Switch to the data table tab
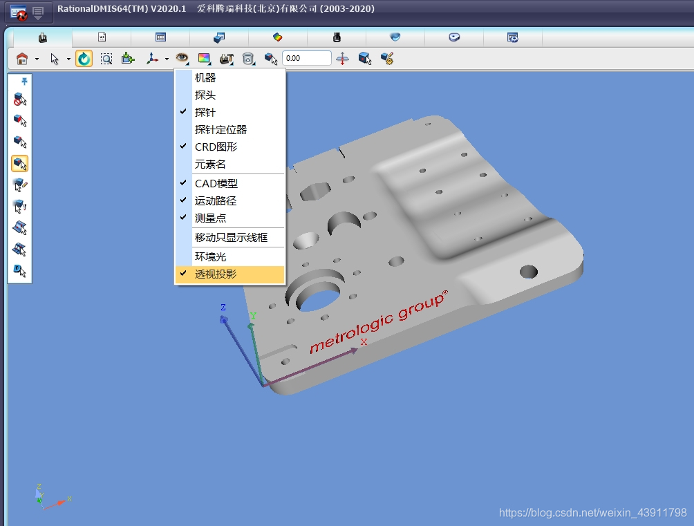Screen dimensions: 694x526 (160, 37)
